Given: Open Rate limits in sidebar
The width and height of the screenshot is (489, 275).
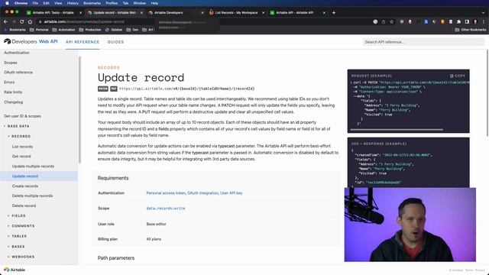Looking at the screenshot, I should 13,92.
